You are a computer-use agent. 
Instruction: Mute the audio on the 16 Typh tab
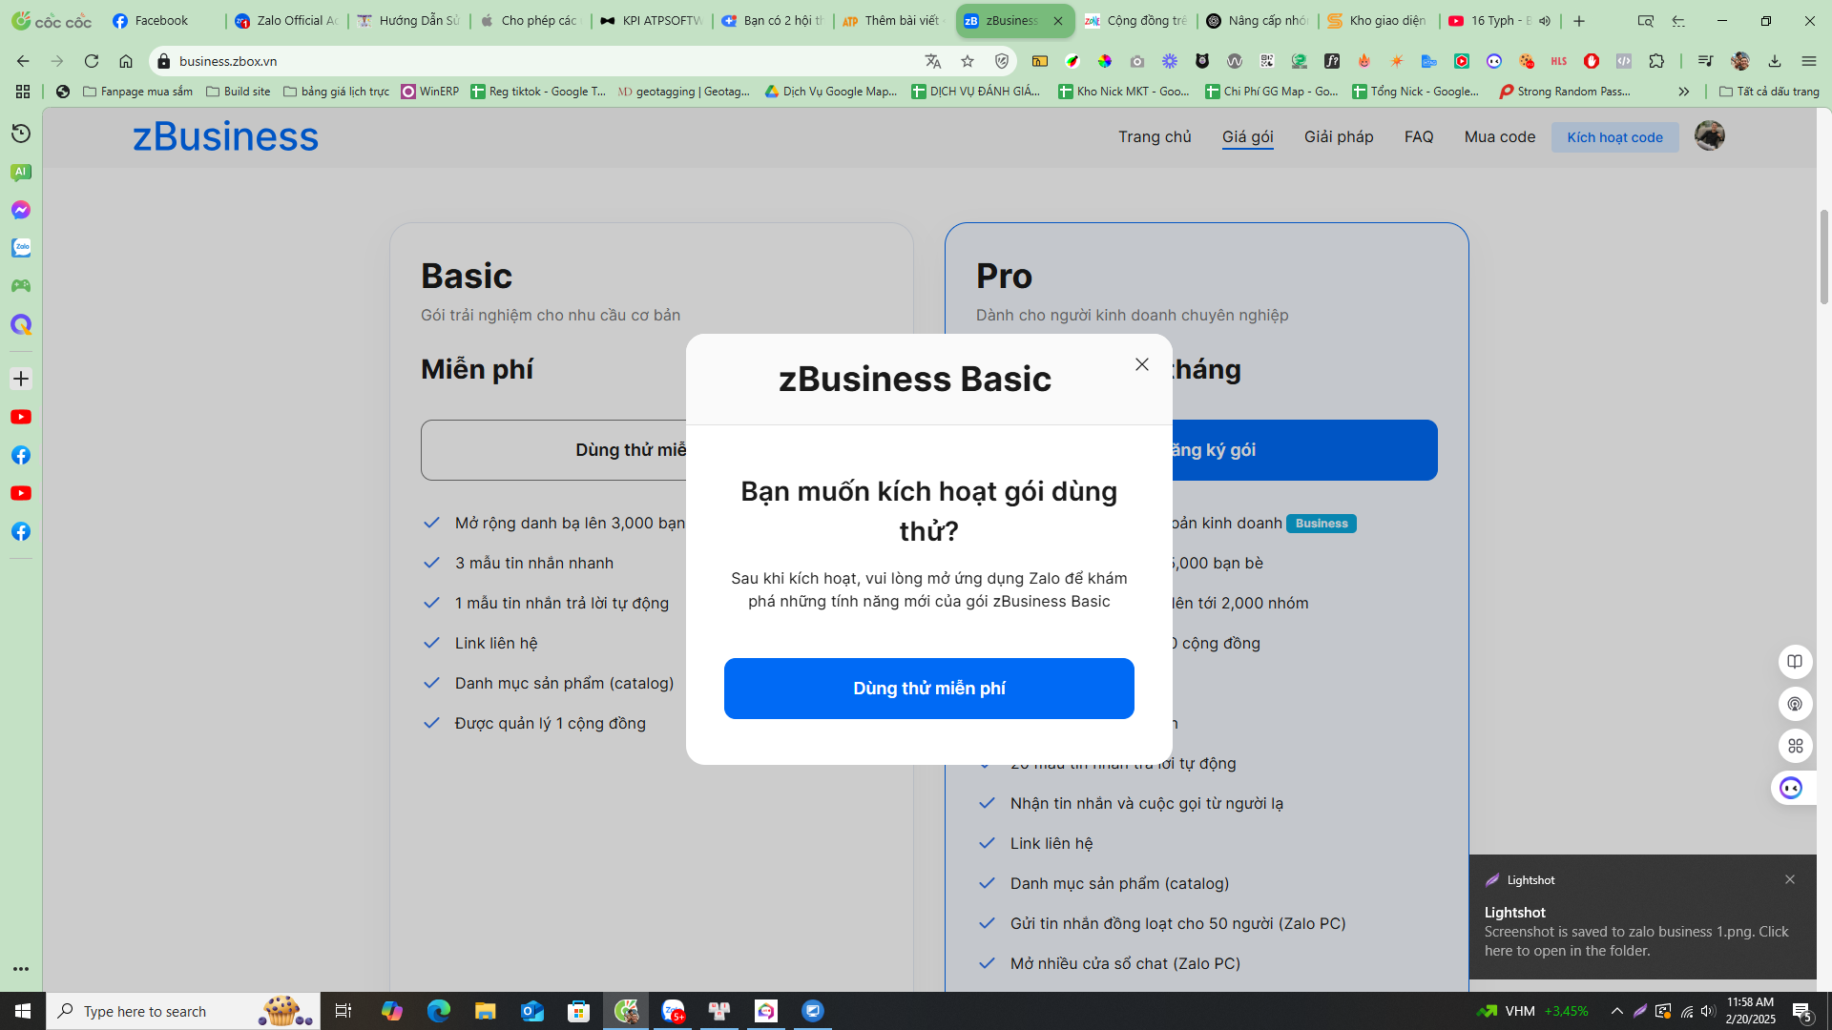[1545, 20]
